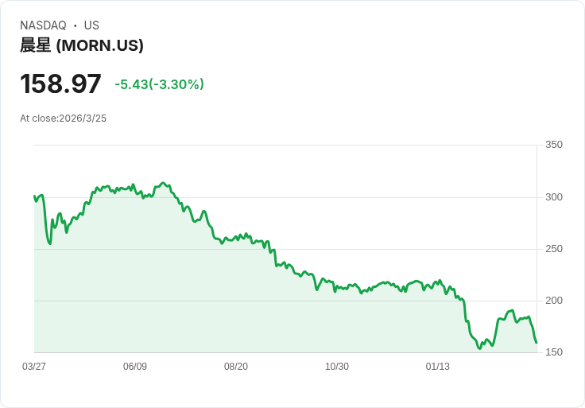Click the price change -5.43(-3.30%) text
The height and width of the screenshot is (408, 585).
tap(159, 84)
